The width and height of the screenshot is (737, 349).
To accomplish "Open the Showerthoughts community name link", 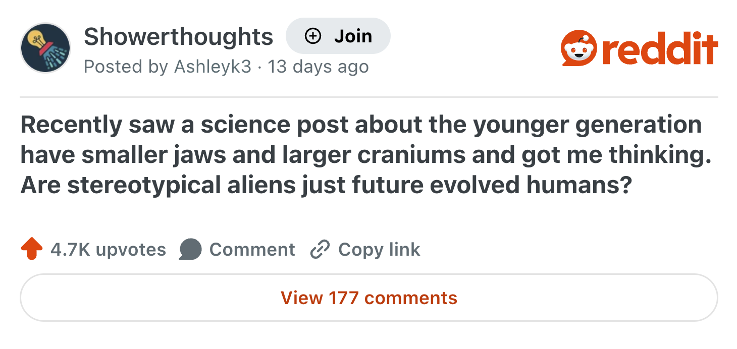I will pos(178,36).
